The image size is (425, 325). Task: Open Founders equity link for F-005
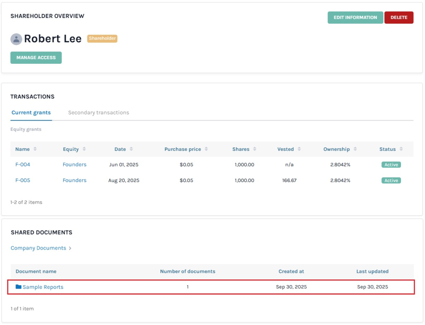point(74,180)
